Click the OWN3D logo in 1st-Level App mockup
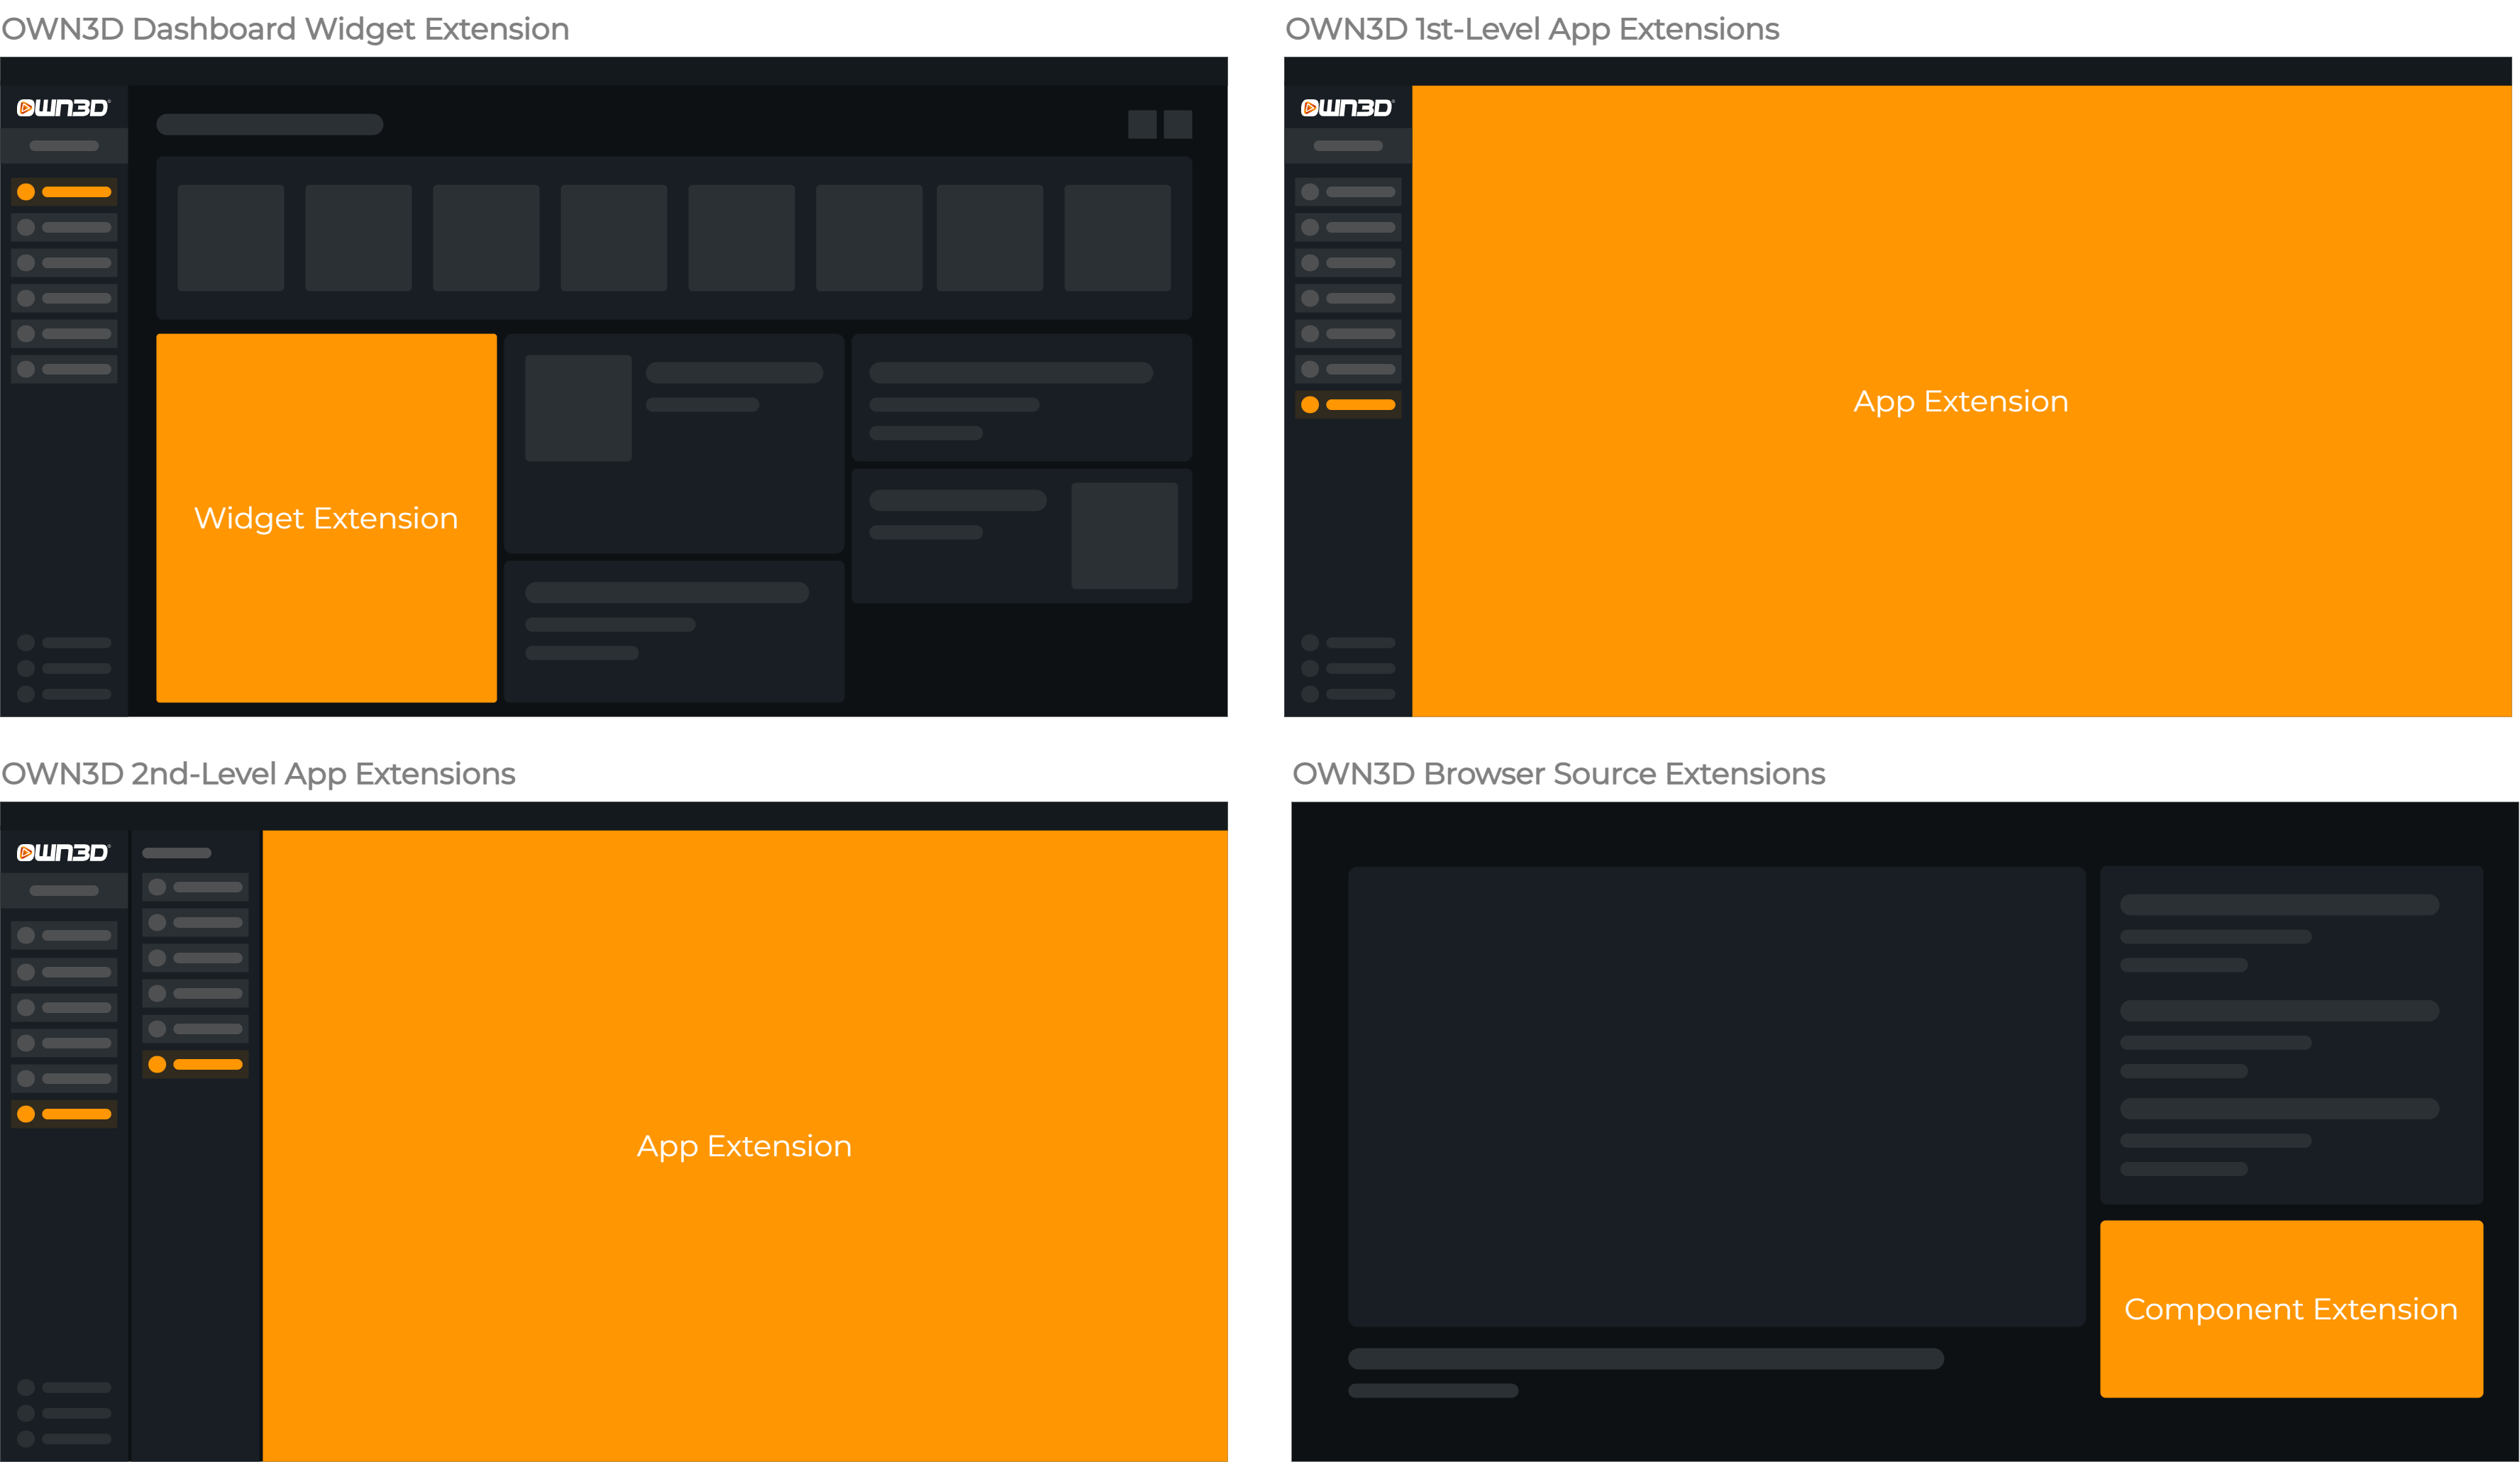The width and height of the screenshot is (2520, 1462). click(x=1346, y=107)
